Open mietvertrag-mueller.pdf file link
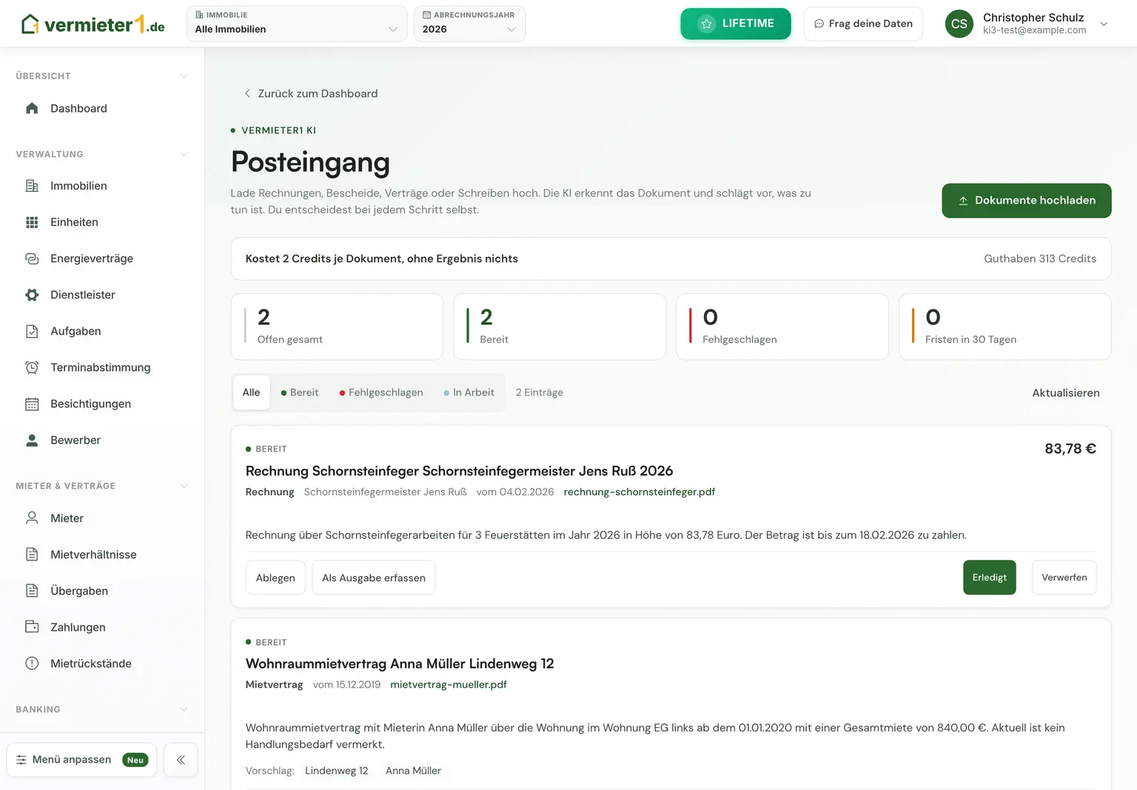The image size is (1137, 790). [449, 684]
